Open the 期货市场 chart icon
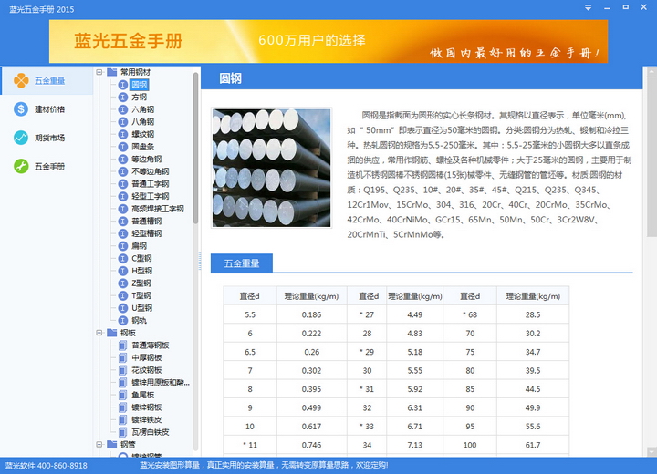 pos(21,138)
